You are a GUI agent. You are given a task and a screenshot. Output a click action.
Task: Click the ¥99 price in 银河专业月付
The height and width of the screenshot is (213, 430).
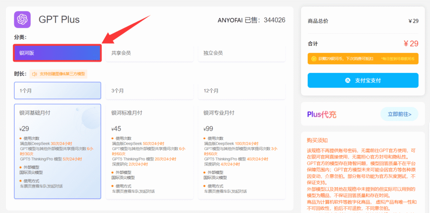coord(208,129)
